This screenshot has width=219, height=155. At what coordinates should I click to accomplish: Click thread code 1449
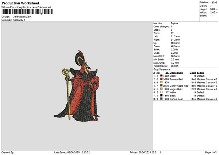pyautogui.click(x=193, y=83)
